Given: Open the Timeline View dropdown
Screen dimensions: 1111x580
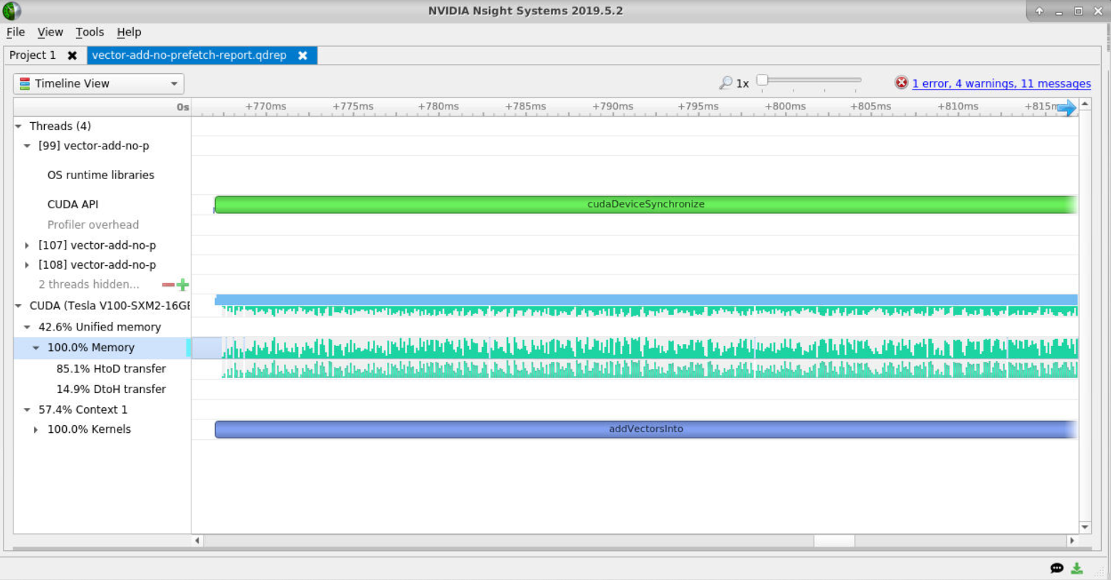Looking at the screenshot, I should (x=98, y=84).
